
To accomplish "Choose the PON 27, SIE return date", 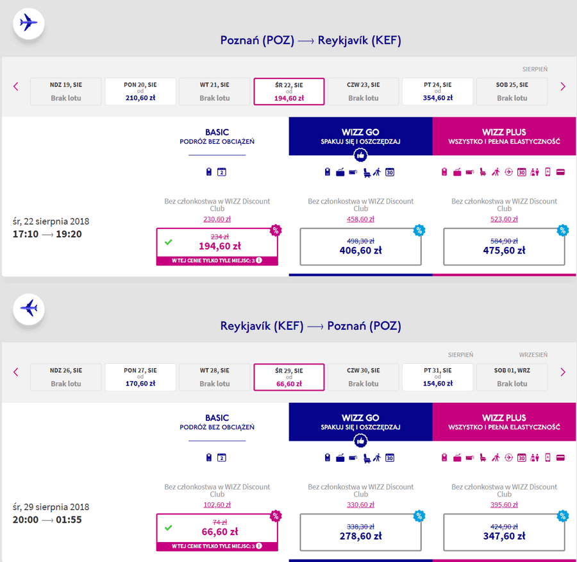I will pos(140,377).
